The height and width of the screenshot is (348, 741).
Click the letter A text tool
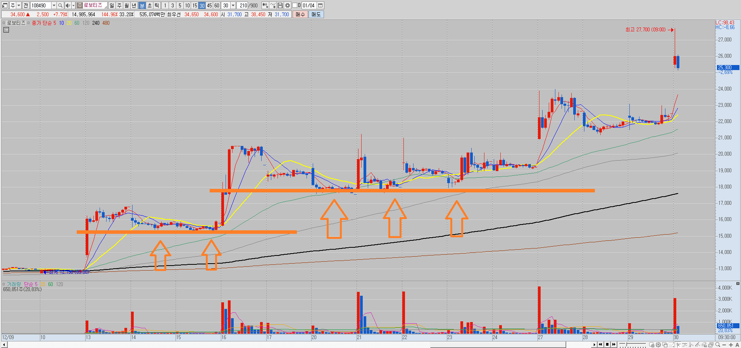coord(737,345)
